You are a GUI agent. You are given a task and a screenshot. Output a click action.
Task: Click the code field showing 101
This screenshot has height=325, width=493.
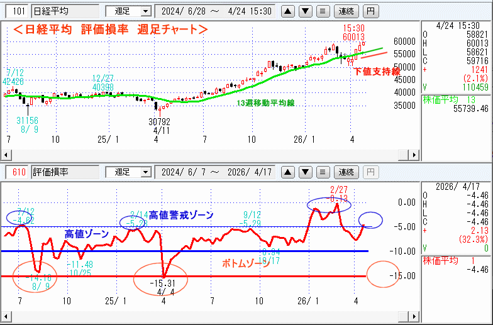tap(18, 11)
